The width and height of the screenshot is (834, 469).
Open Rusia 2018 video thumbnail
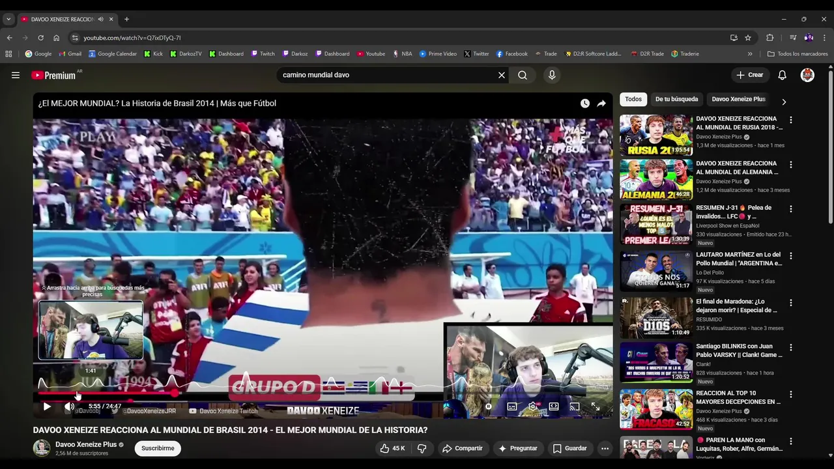pos(655,135)
